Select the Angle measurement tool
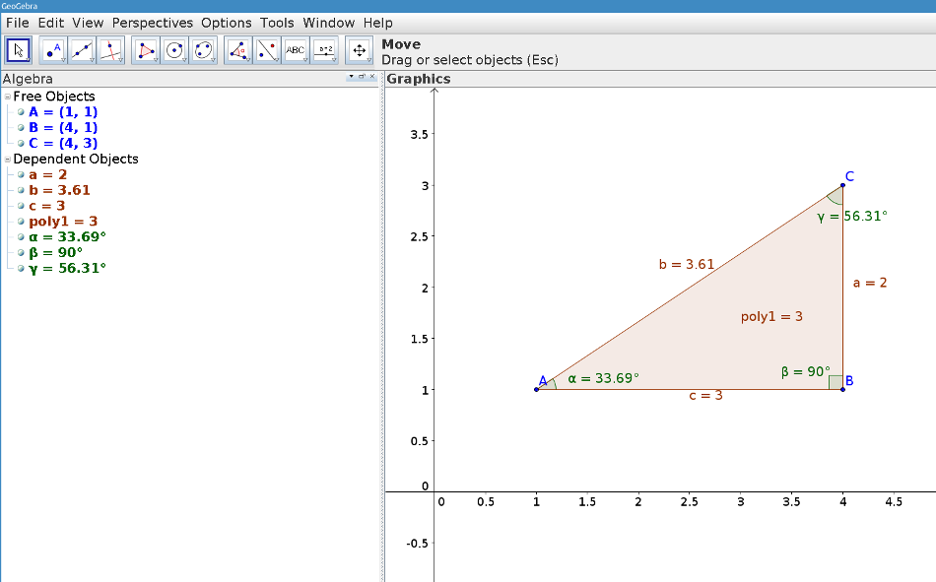Screen dimensions: 936x582 point(237,49)
